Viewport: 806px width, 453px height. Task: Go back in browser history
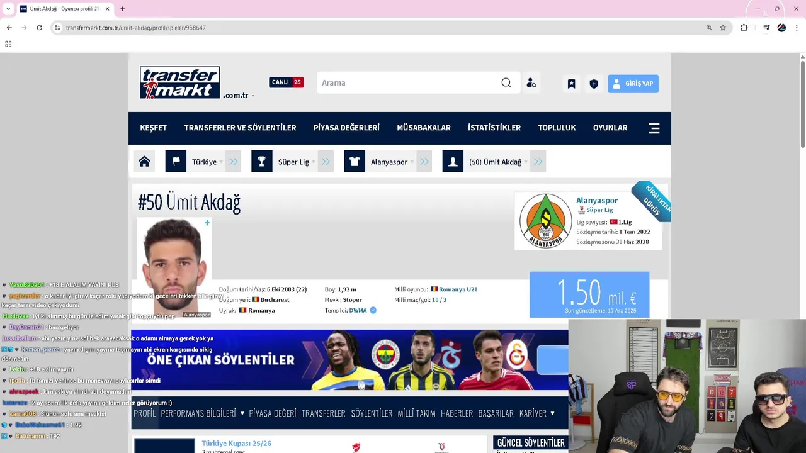(9, 28)
